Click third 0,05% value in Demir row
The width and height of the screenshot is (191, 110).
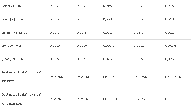point(108,19)
